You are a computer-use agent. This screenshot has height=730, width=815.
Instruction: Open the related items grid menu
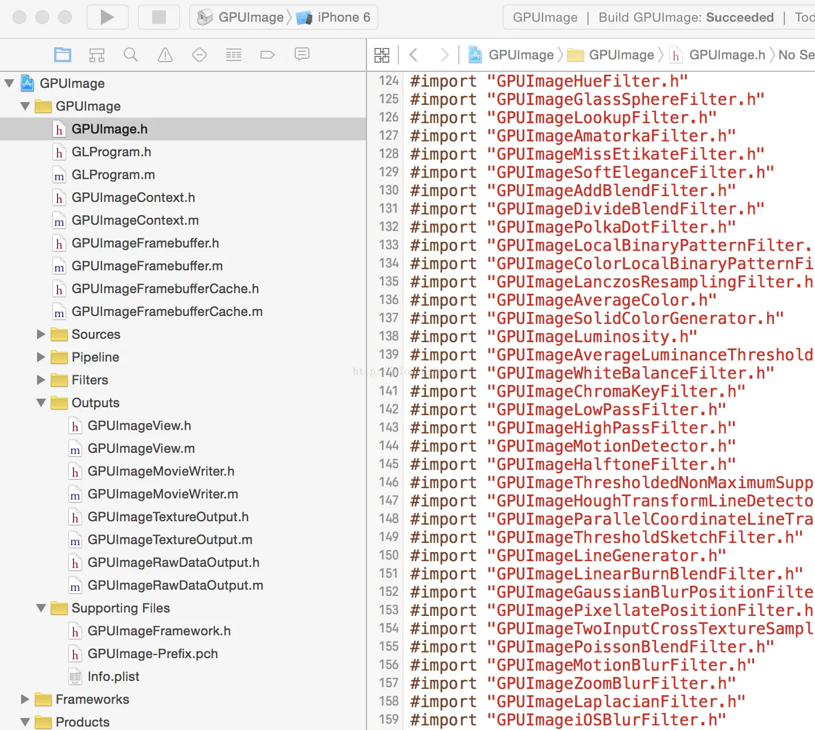382,55
